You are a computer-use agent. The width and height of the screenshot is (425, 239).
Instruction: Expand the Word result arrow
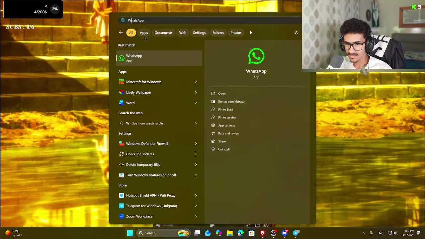coord(196,103)
